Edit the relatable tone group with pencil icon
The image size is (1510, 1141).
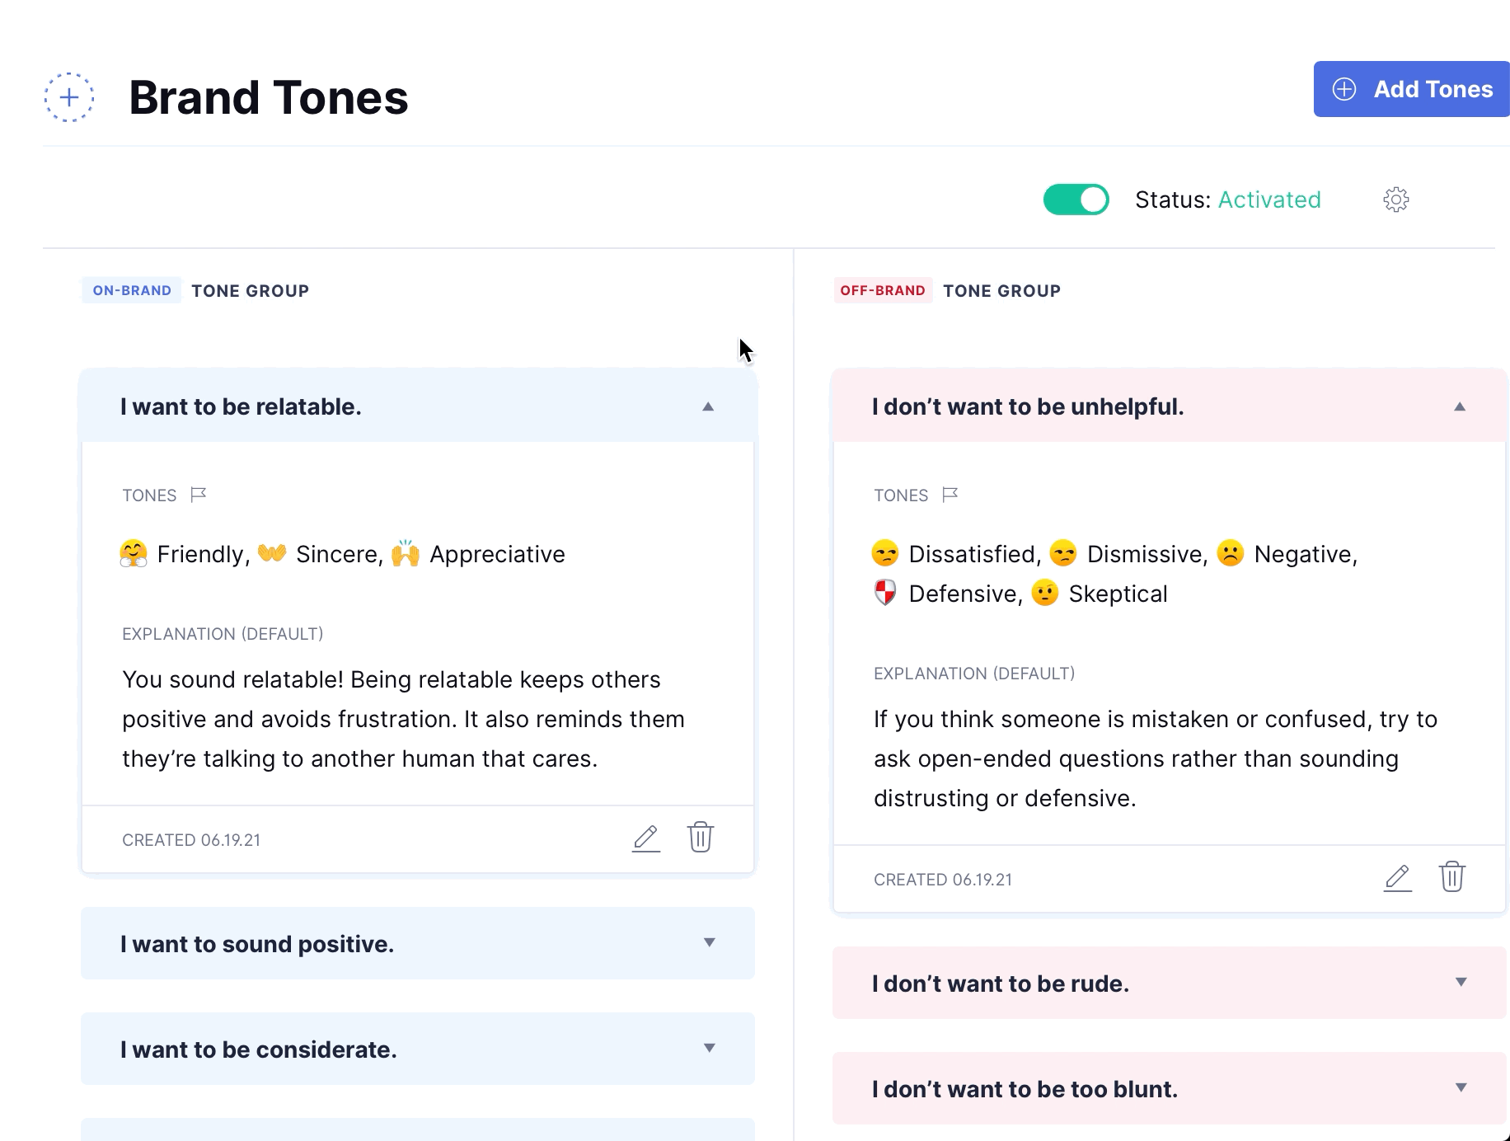pyautogui.click(x=646, y=838)
